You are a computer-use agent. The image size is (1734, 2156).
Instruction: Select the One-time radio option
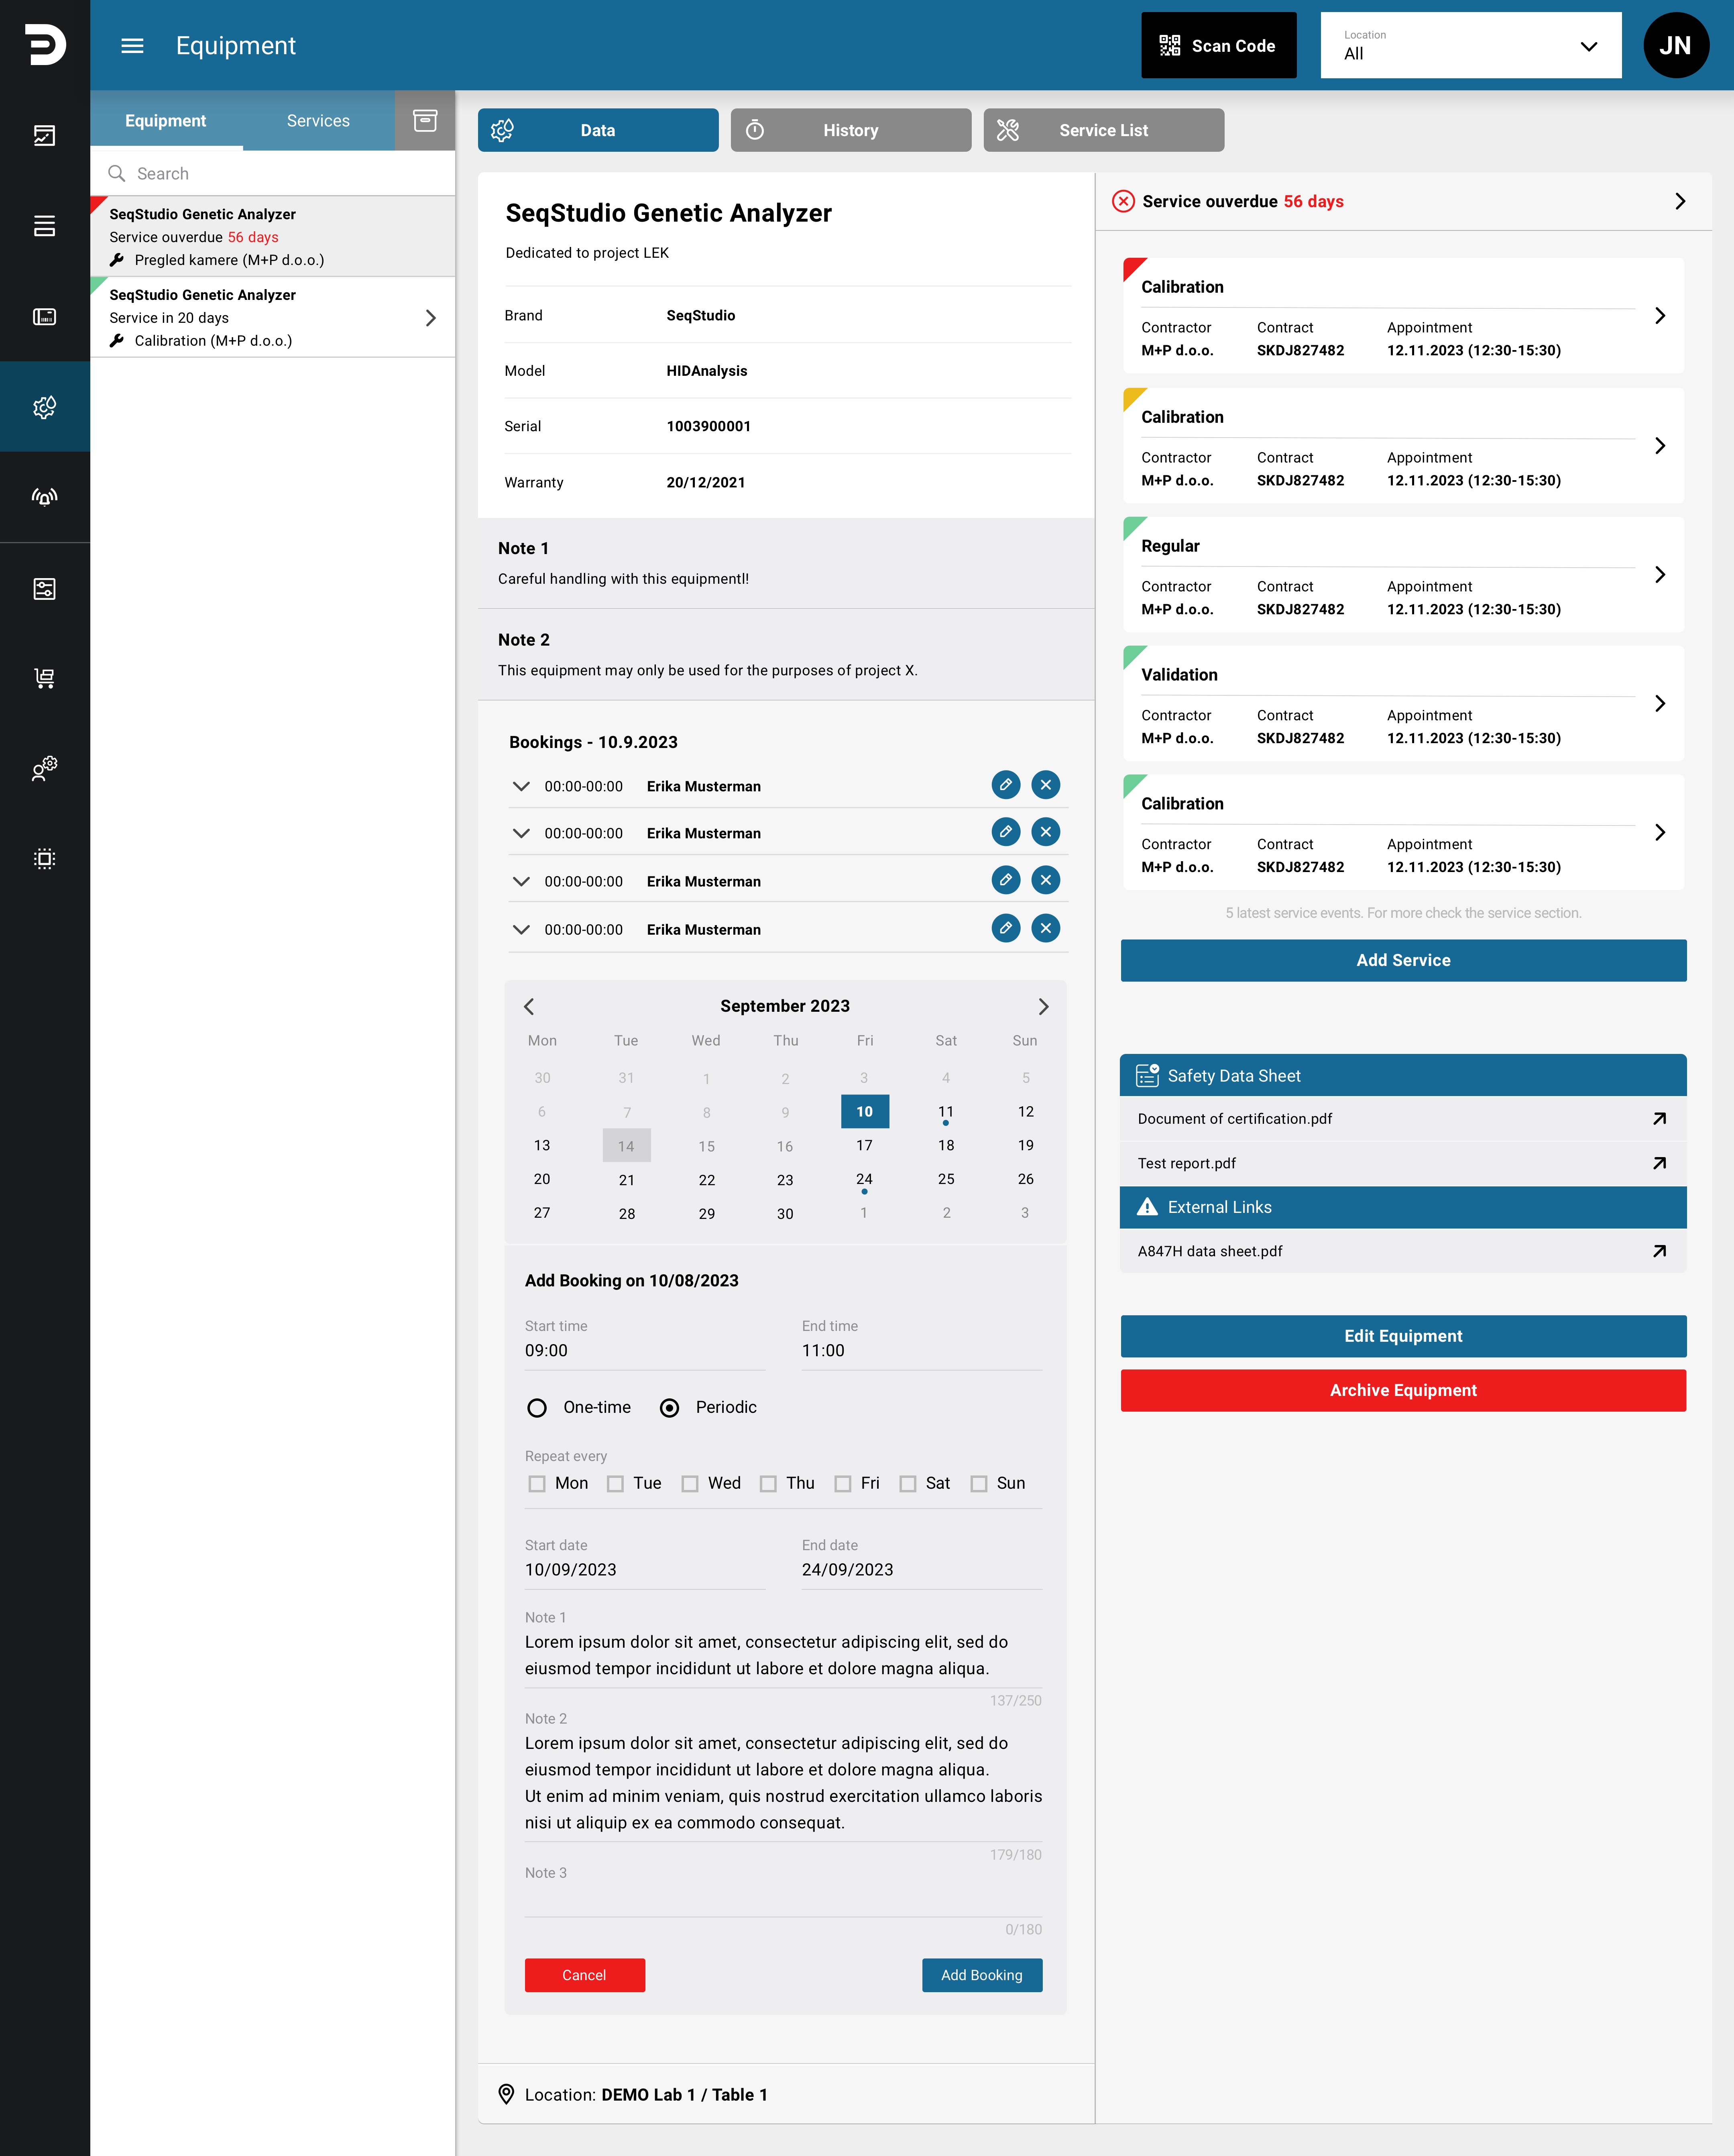tap(537, 1408)
